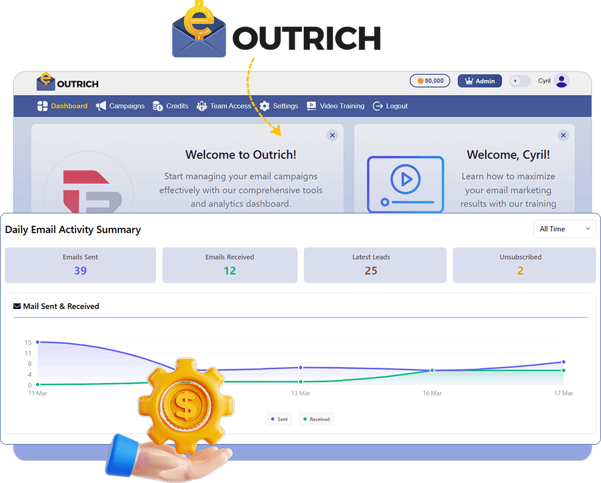Click the Logout arrow icon
The image size is (601, 483).
(377, 106)
